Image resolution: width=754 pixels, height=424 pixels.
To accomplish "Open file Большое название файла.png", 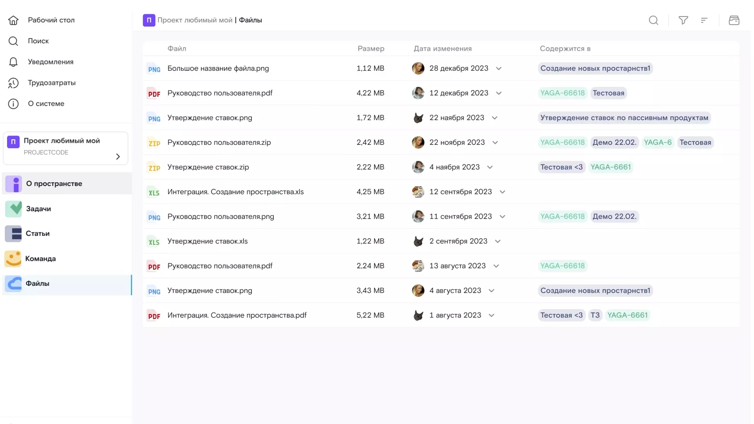I will tap(218, 68).
